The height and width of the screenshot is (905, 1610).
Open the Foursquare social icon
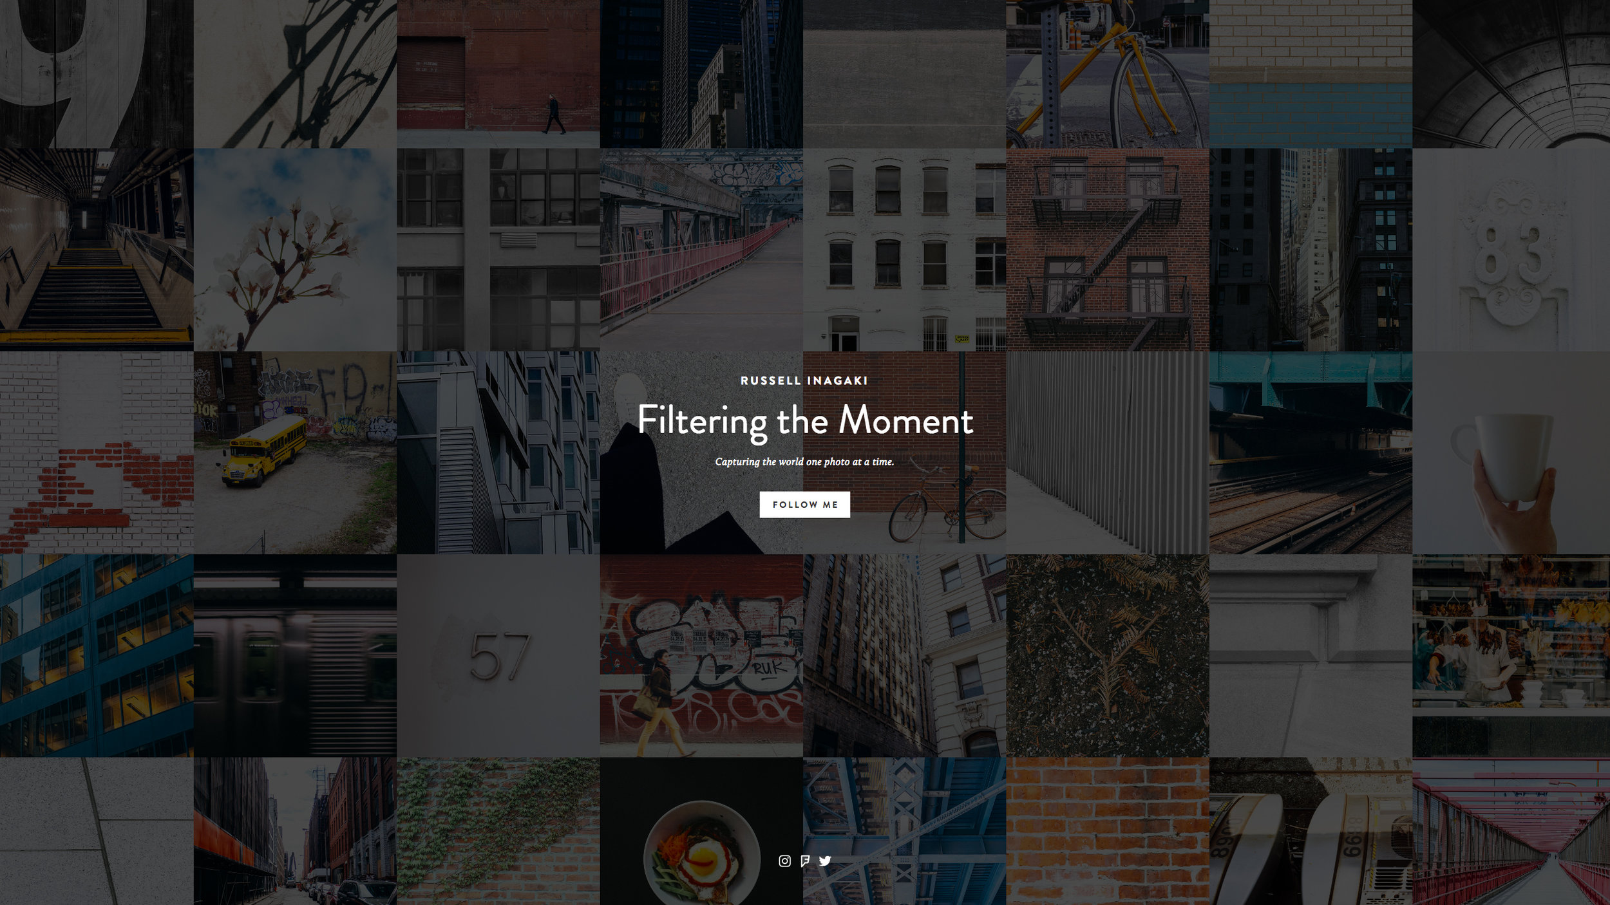pyautogui.click(x=805, y=861)
